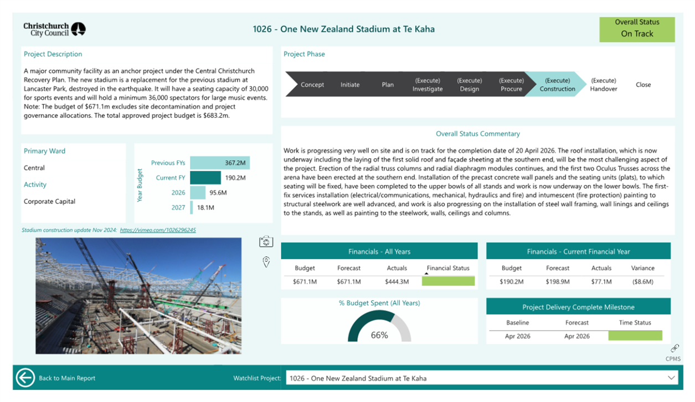Click the map location pin icon

pyautogui.click(x=266, y=262)
